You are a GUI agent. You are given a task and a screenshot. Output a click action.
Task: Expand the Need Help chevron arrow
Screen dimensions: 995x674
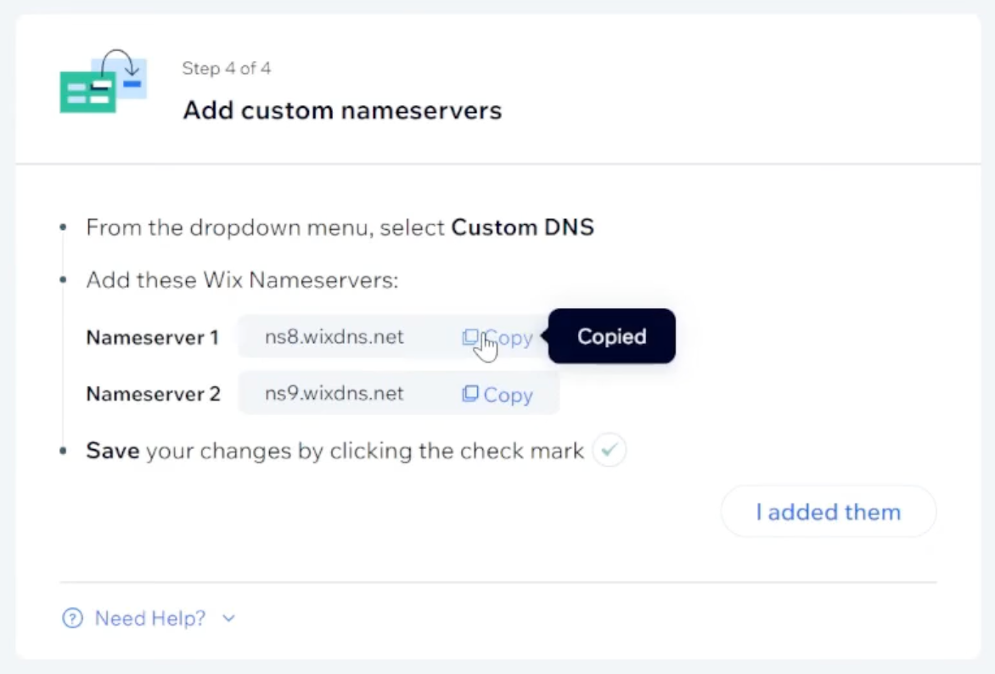[x=229, y=618]
